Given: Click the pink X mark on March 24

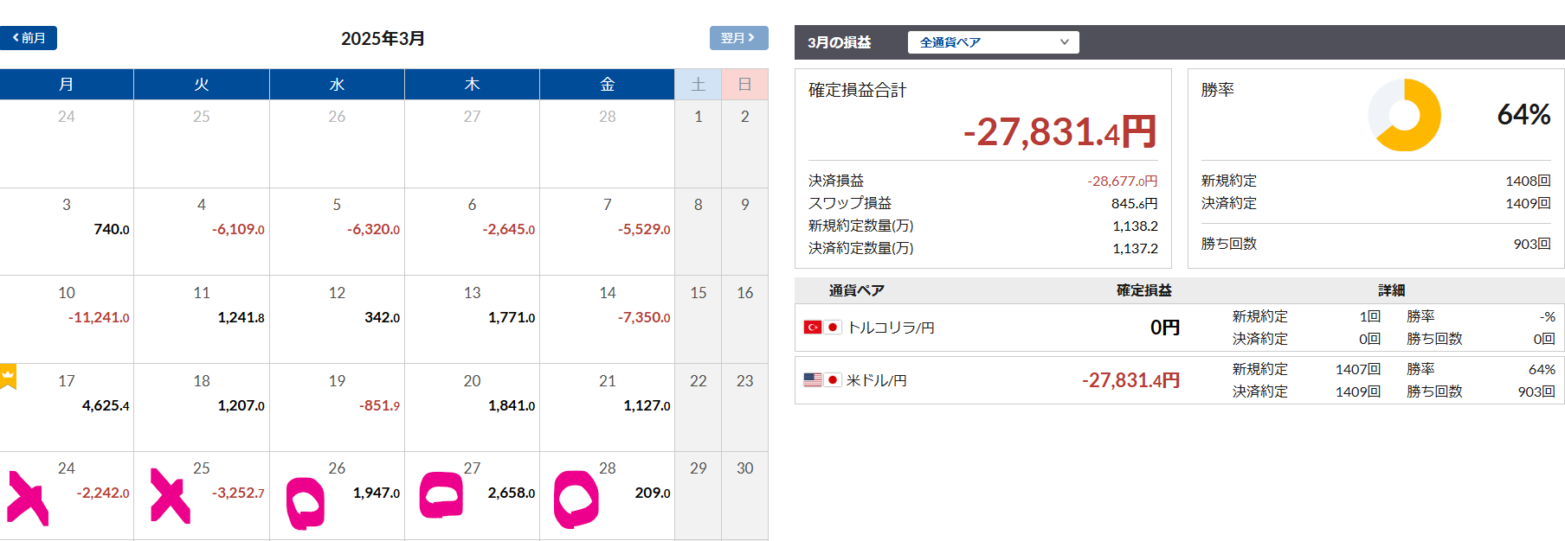Looking at the screenshot, I should click(28, 498).
